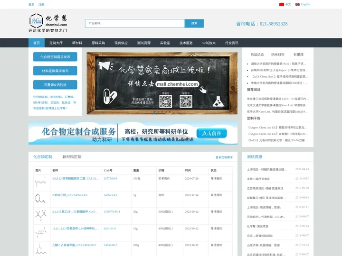Open the 定制大厅 nav item
Viewport: 342px width, 256px height.
pyautogui.click(x=56, y=43)
